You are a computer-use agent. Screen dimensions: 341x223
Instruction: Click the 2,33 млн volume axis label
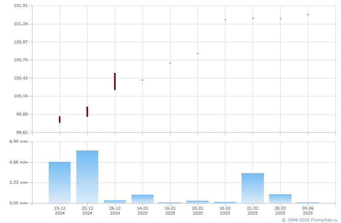19,182
